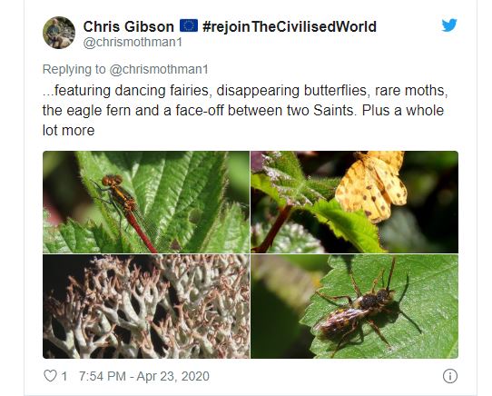Viewport: 492px width, 396px height.
Task: Click the words Replying to
Action: pos(74,69)
